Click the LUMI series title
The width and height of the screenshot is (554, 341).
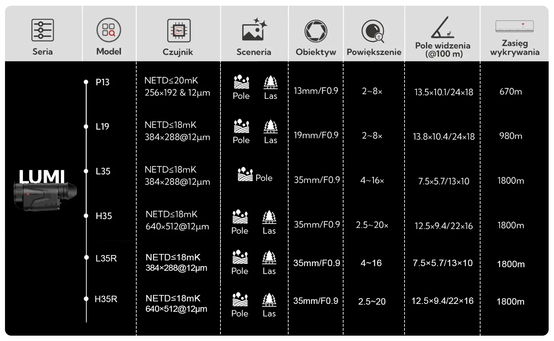(x=42, y=177)
